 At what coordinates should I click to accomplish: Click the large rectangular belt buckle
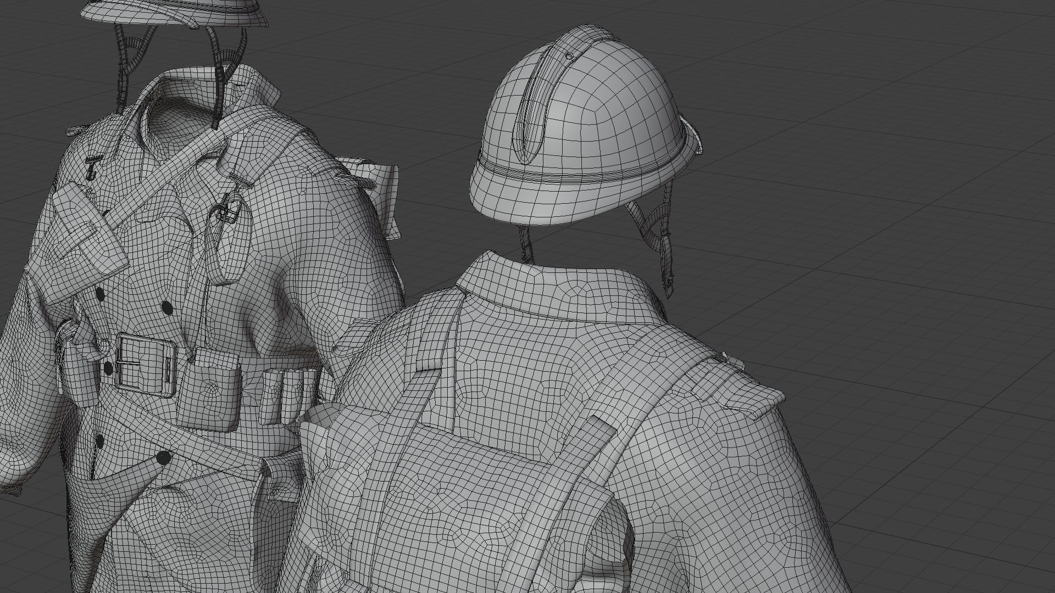(x=146, y=365)
